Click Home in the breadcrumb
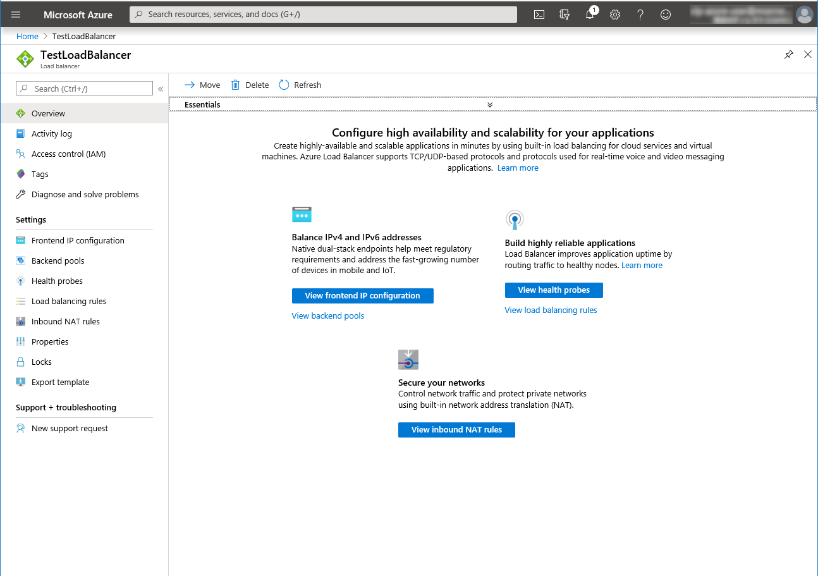 click(x=27, y=36)
